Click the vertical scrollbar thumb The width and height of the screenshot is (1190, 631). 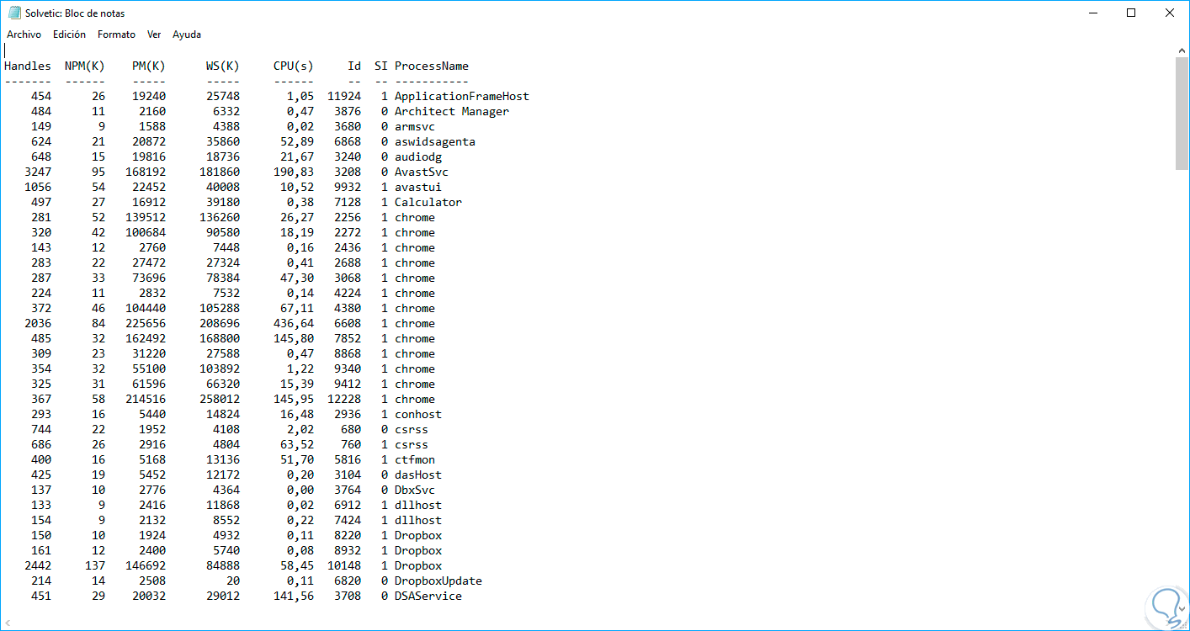pos(1182,114)
